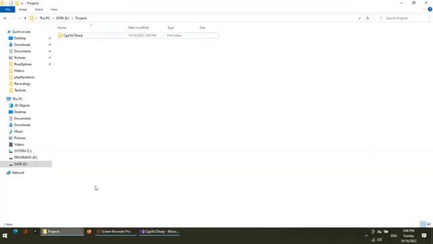This screenshot has height=244, width=433.
Task: Open the taskbar clock and calendar
Action: click(x=409, y=236)
